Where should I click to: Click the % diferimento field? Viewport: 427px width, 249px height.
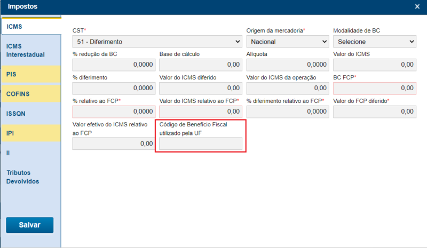[x=113, y=88]
